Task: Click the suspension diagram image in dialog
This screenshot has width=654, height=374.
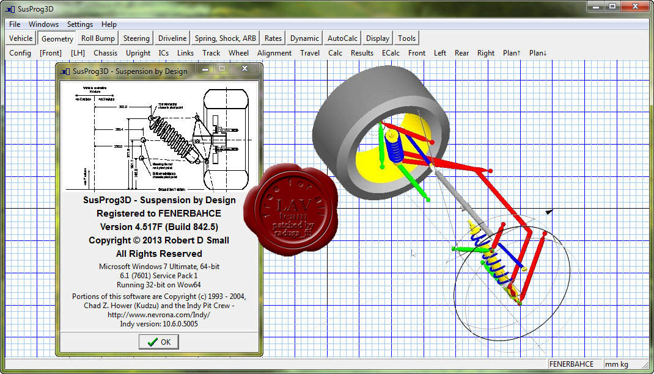Action: click(159, 136)
